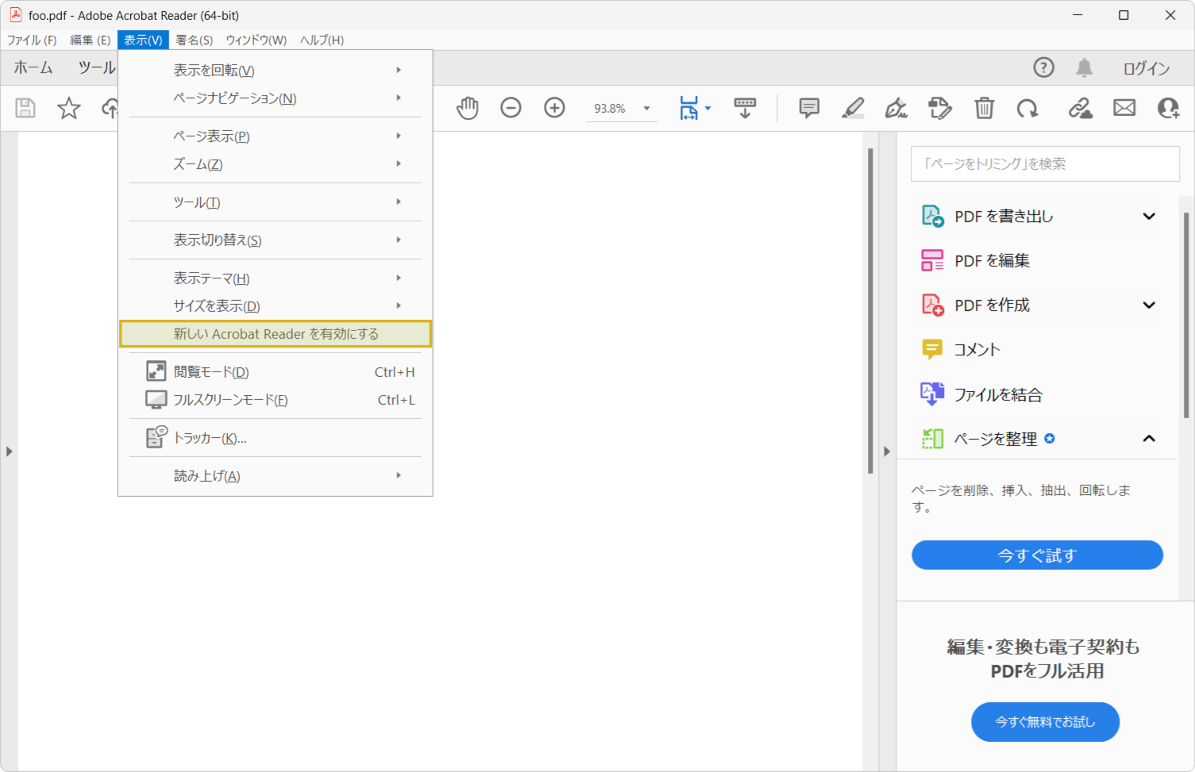The height and width of the screenshot is (772, 1195).
Task: Open the 編集(E) menu
Action: 90,40
